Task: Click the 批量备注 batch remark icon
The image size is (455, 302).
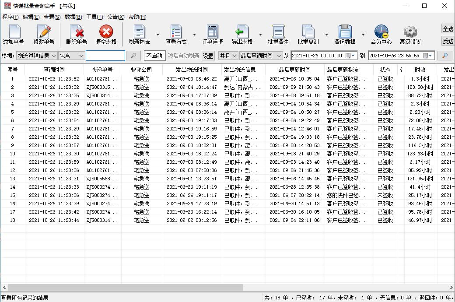Action: pyautogui.click(x=278, y=34)
